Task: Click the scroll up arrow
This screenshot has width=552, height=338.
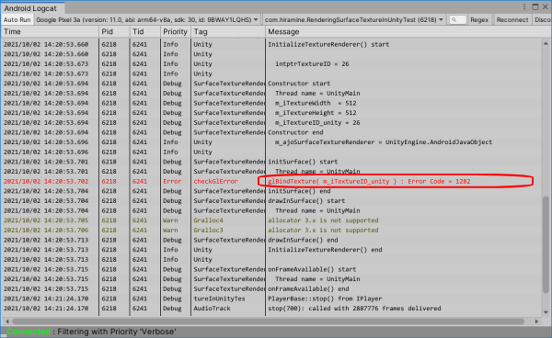Action: (x=546, y=43)
